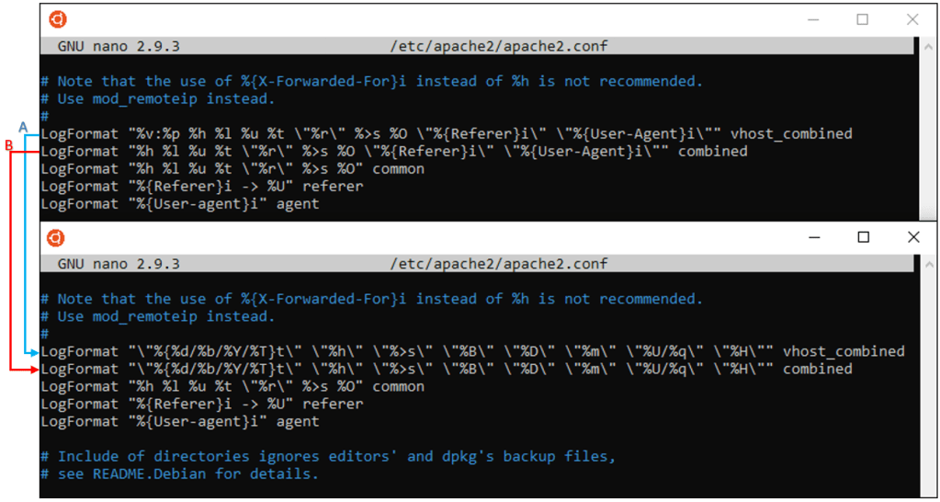Click the "agent" LogFormat line in the top terminal

(180, 203)
